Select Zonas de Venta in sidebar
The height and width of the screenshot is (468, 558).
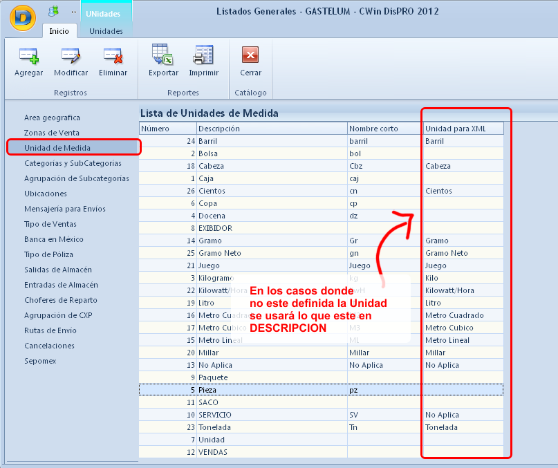coord(52,133)
